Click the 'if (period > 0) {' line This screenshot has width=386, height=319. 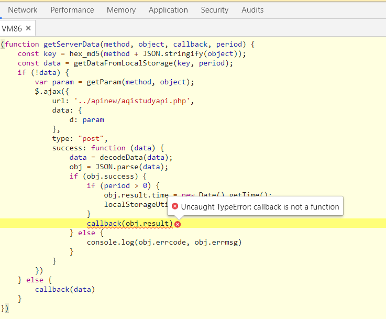click(123, 185)
